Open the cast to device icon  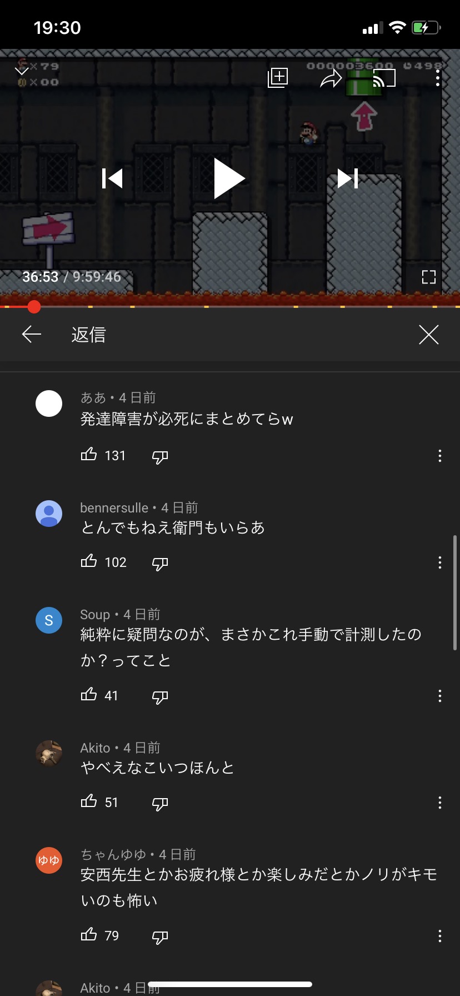[384, 78]
